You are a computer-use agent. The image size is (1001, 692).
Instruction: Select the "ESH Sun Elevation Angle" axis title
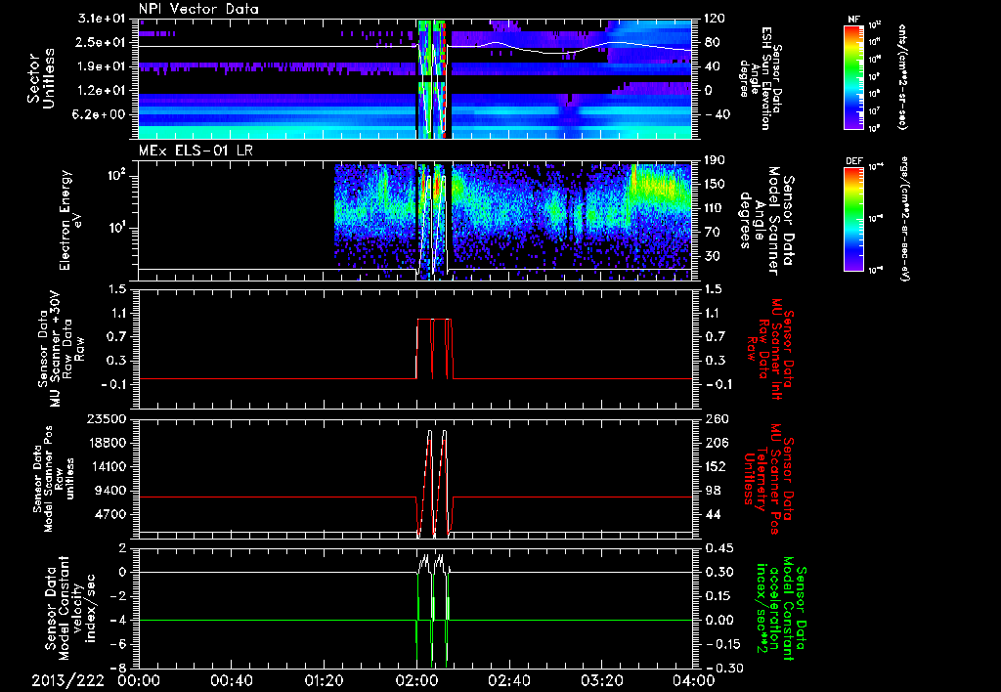tap(762, 78)
